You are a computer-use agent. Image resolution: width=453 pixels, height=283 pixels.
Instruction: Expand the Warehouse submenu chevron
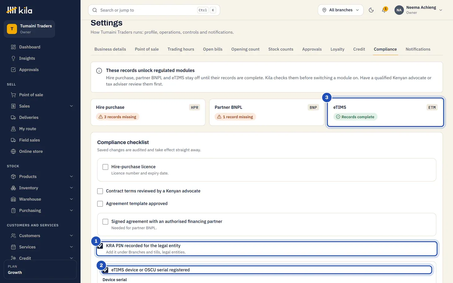coord(71,199)
